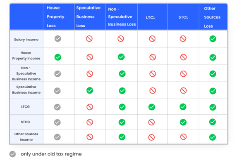
Task: Click the grey legend check icon below the table
Action: 12,154
